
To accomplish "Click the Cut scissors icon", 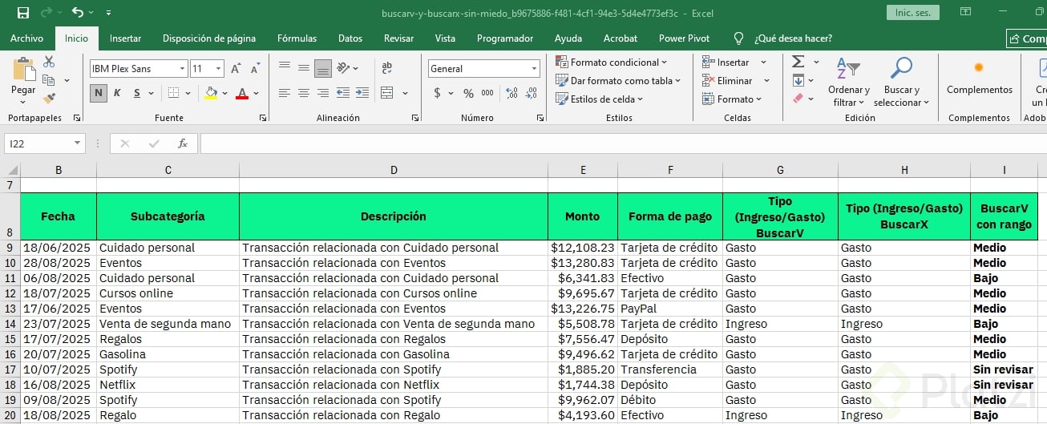I will pyautogui.click(x=49, y=62).
